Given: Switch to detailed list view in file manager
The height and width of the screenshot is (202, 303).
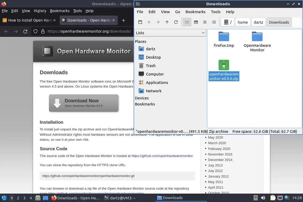Looking at the screenshot, I should pyautogui.click(x=214, y=22).
